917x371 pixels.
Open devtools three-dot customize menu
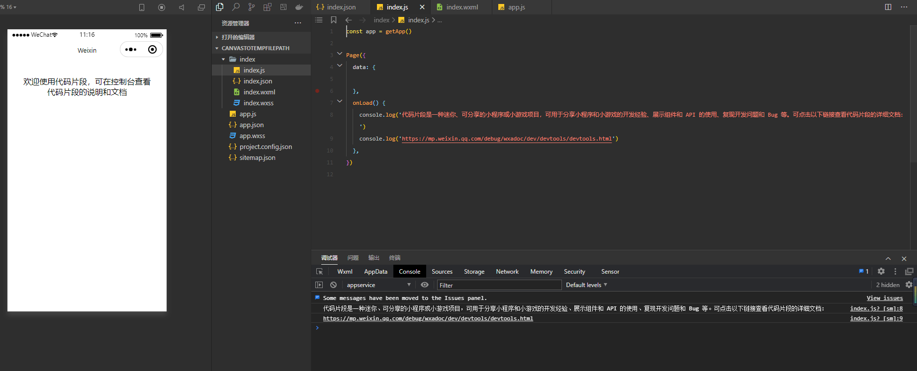click(x=895, y=271)
